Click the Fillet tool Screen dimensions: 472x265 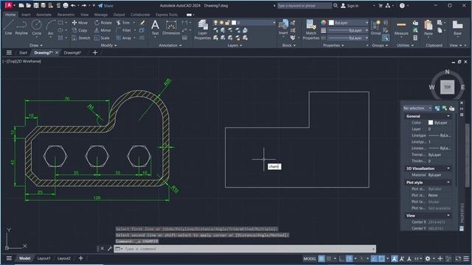tap(123, 30)
